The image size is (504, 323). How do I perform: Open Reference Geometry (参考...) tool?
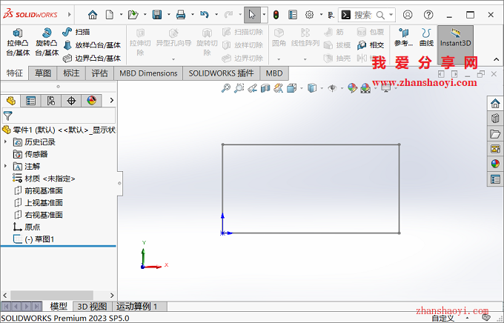403,38
